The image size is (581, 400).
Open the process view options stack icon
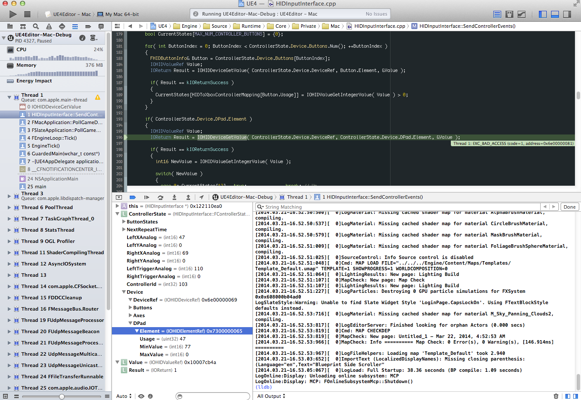[93, 38]
